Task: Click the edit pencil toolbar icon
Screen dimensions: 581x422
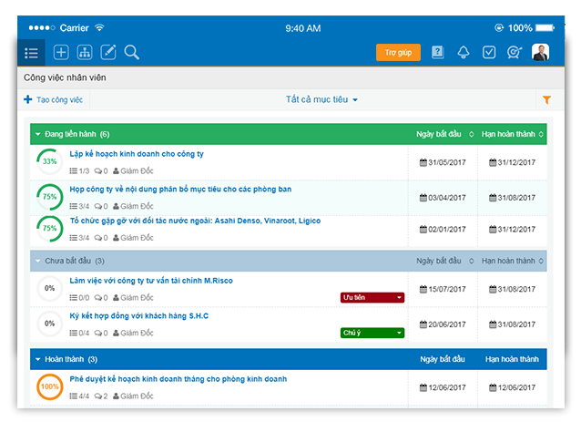Action: pyautogui.click(x=108, y=52)
